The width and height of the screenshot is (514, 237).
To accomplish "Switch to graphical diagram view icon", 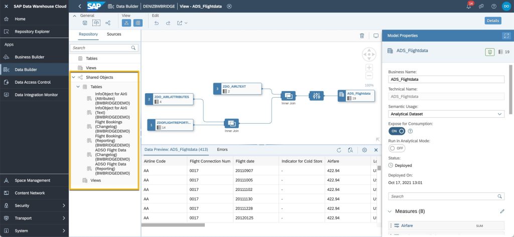I will pyautogui.click(x=126, y=23).
